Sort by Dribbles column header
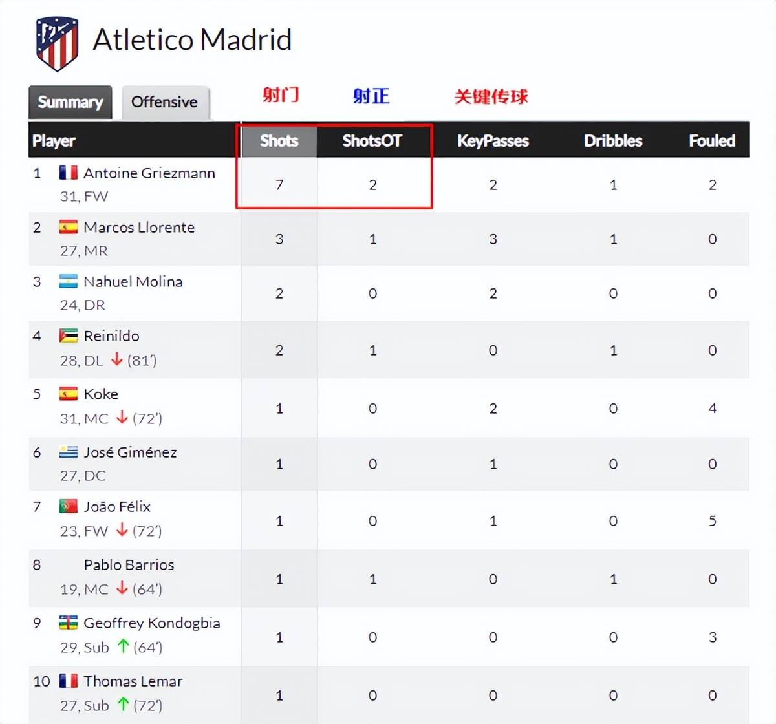776x724 pixels. (613, 141)
